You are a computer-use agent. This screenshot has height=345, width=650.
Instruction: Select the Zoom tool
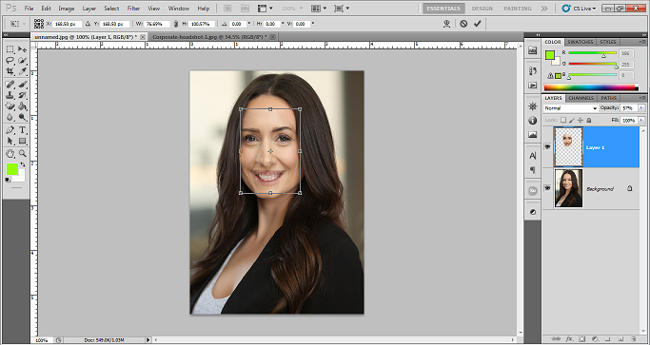(x=23, y=154)
